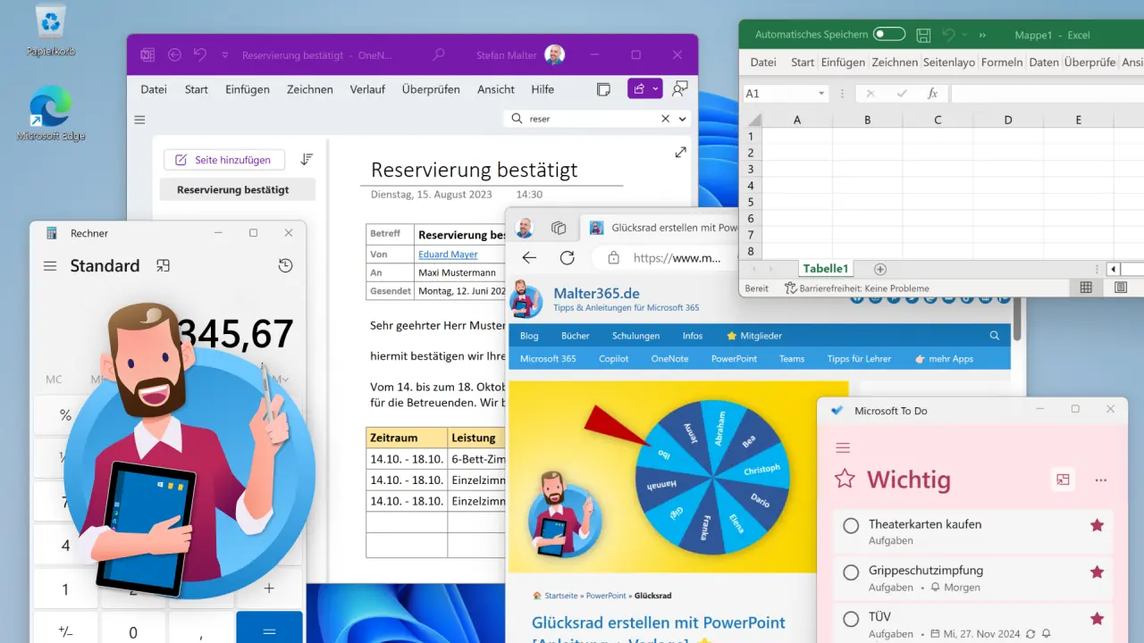
Task: Click the Seite hinzufügen button
Action: [x=223, y=159]
